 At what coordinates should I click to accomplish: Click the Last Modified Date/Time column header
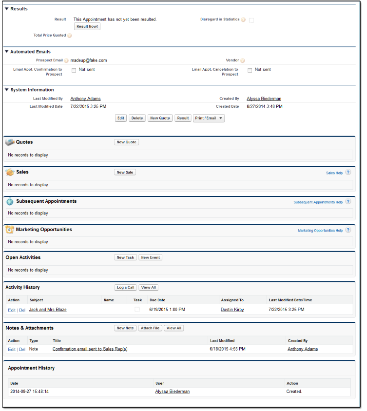click(x=290, y=300)
